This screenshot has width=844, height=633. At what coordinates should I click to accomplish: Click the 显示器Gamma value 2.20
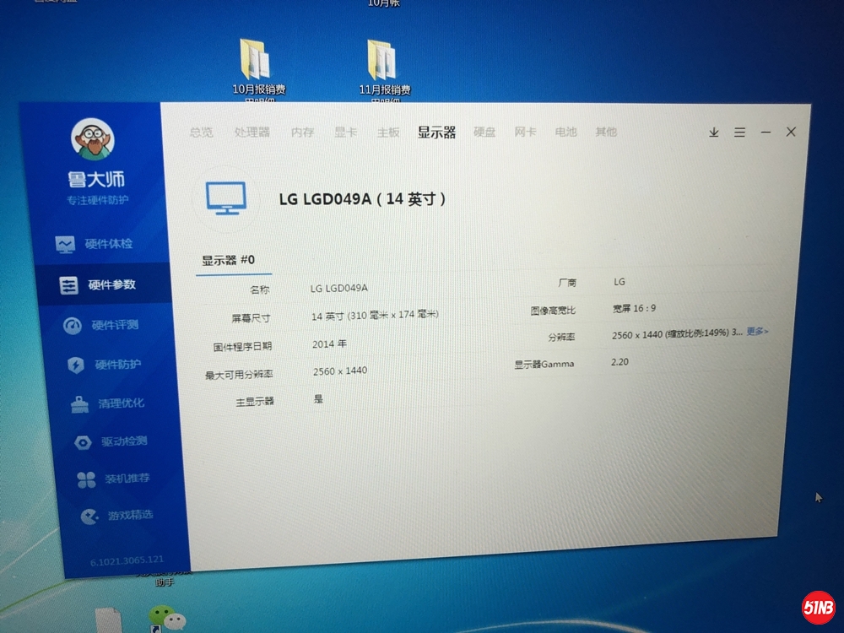coord(620,362)
